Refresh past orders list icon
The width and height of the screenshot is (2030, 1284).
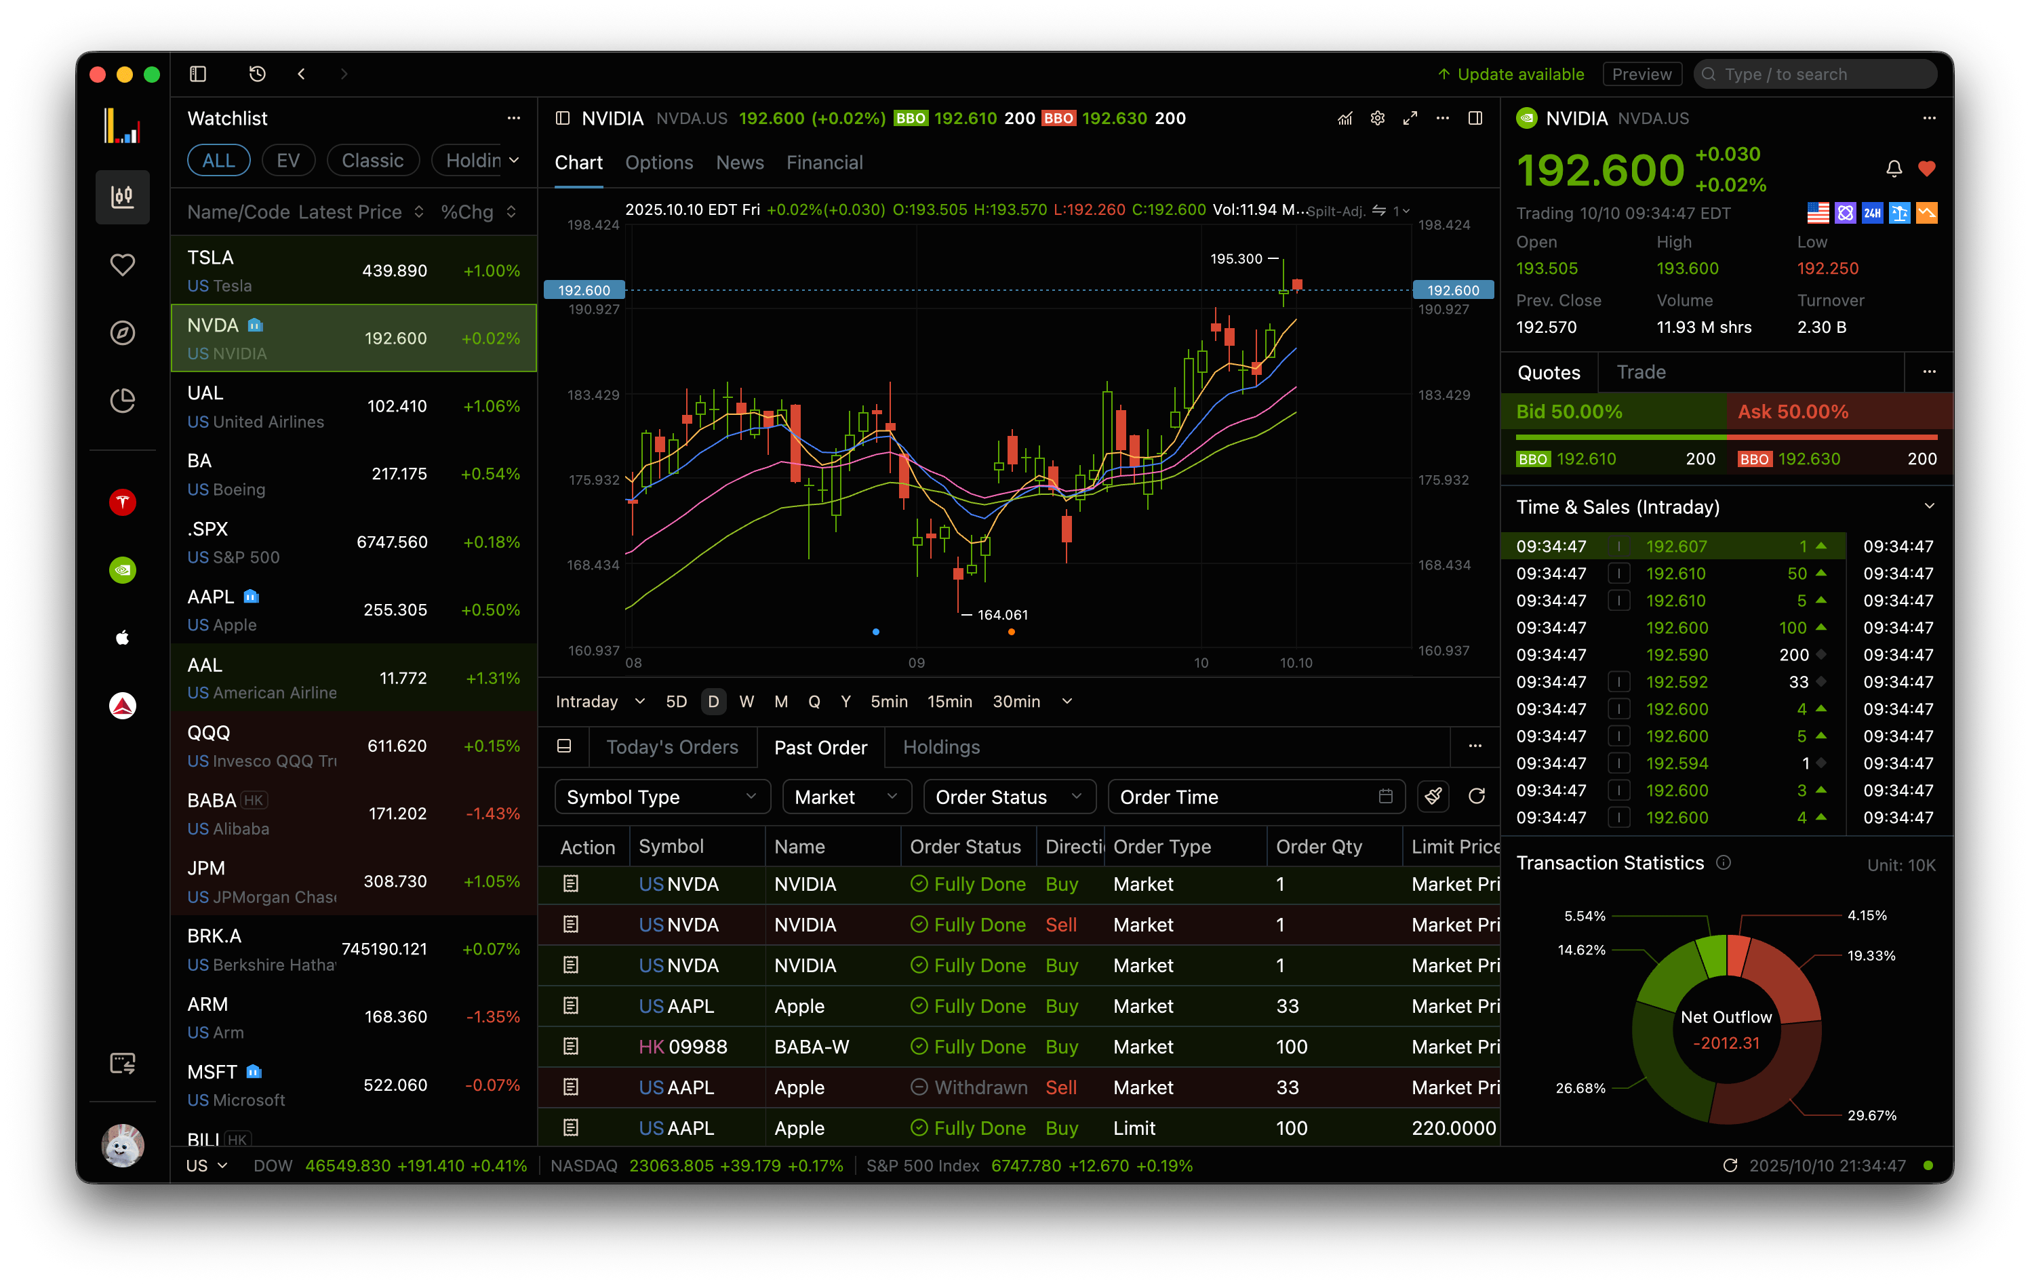(x=1476, y=796)
